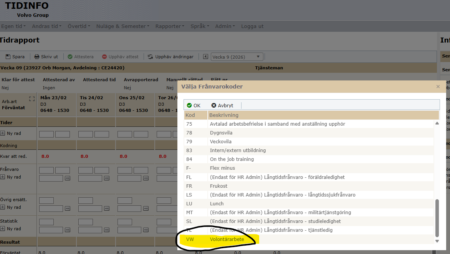Go to previous week arrow button
Screen dimensions: 450x254
[205, 57]
